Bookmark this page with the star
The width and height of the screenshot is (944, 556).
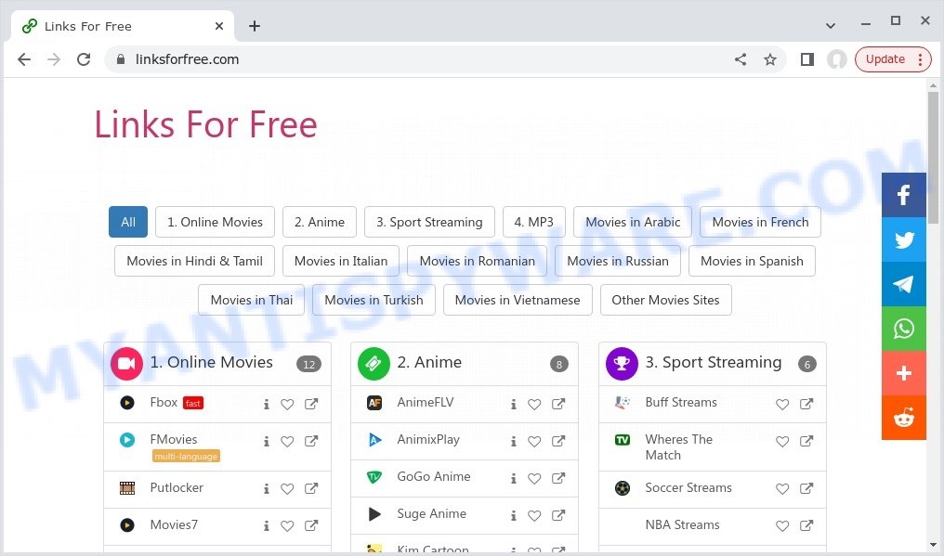[x=770, y=59]
